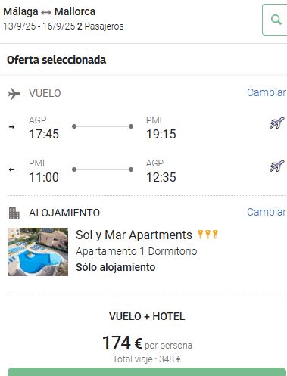Click the 2 Pasajeros passenger count
The height and width of the screenshot is (376, 287).
pyautogui.click(x=101, y=26)
